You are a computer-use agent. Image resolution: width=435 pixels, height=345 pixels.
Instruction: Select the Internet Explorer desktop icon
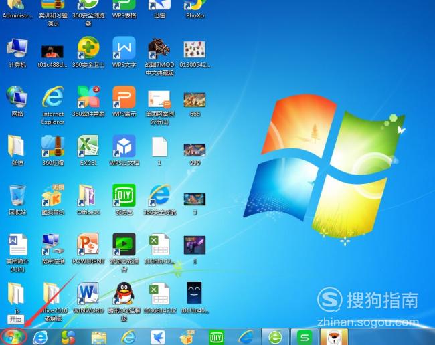click(x=53, y=105)
